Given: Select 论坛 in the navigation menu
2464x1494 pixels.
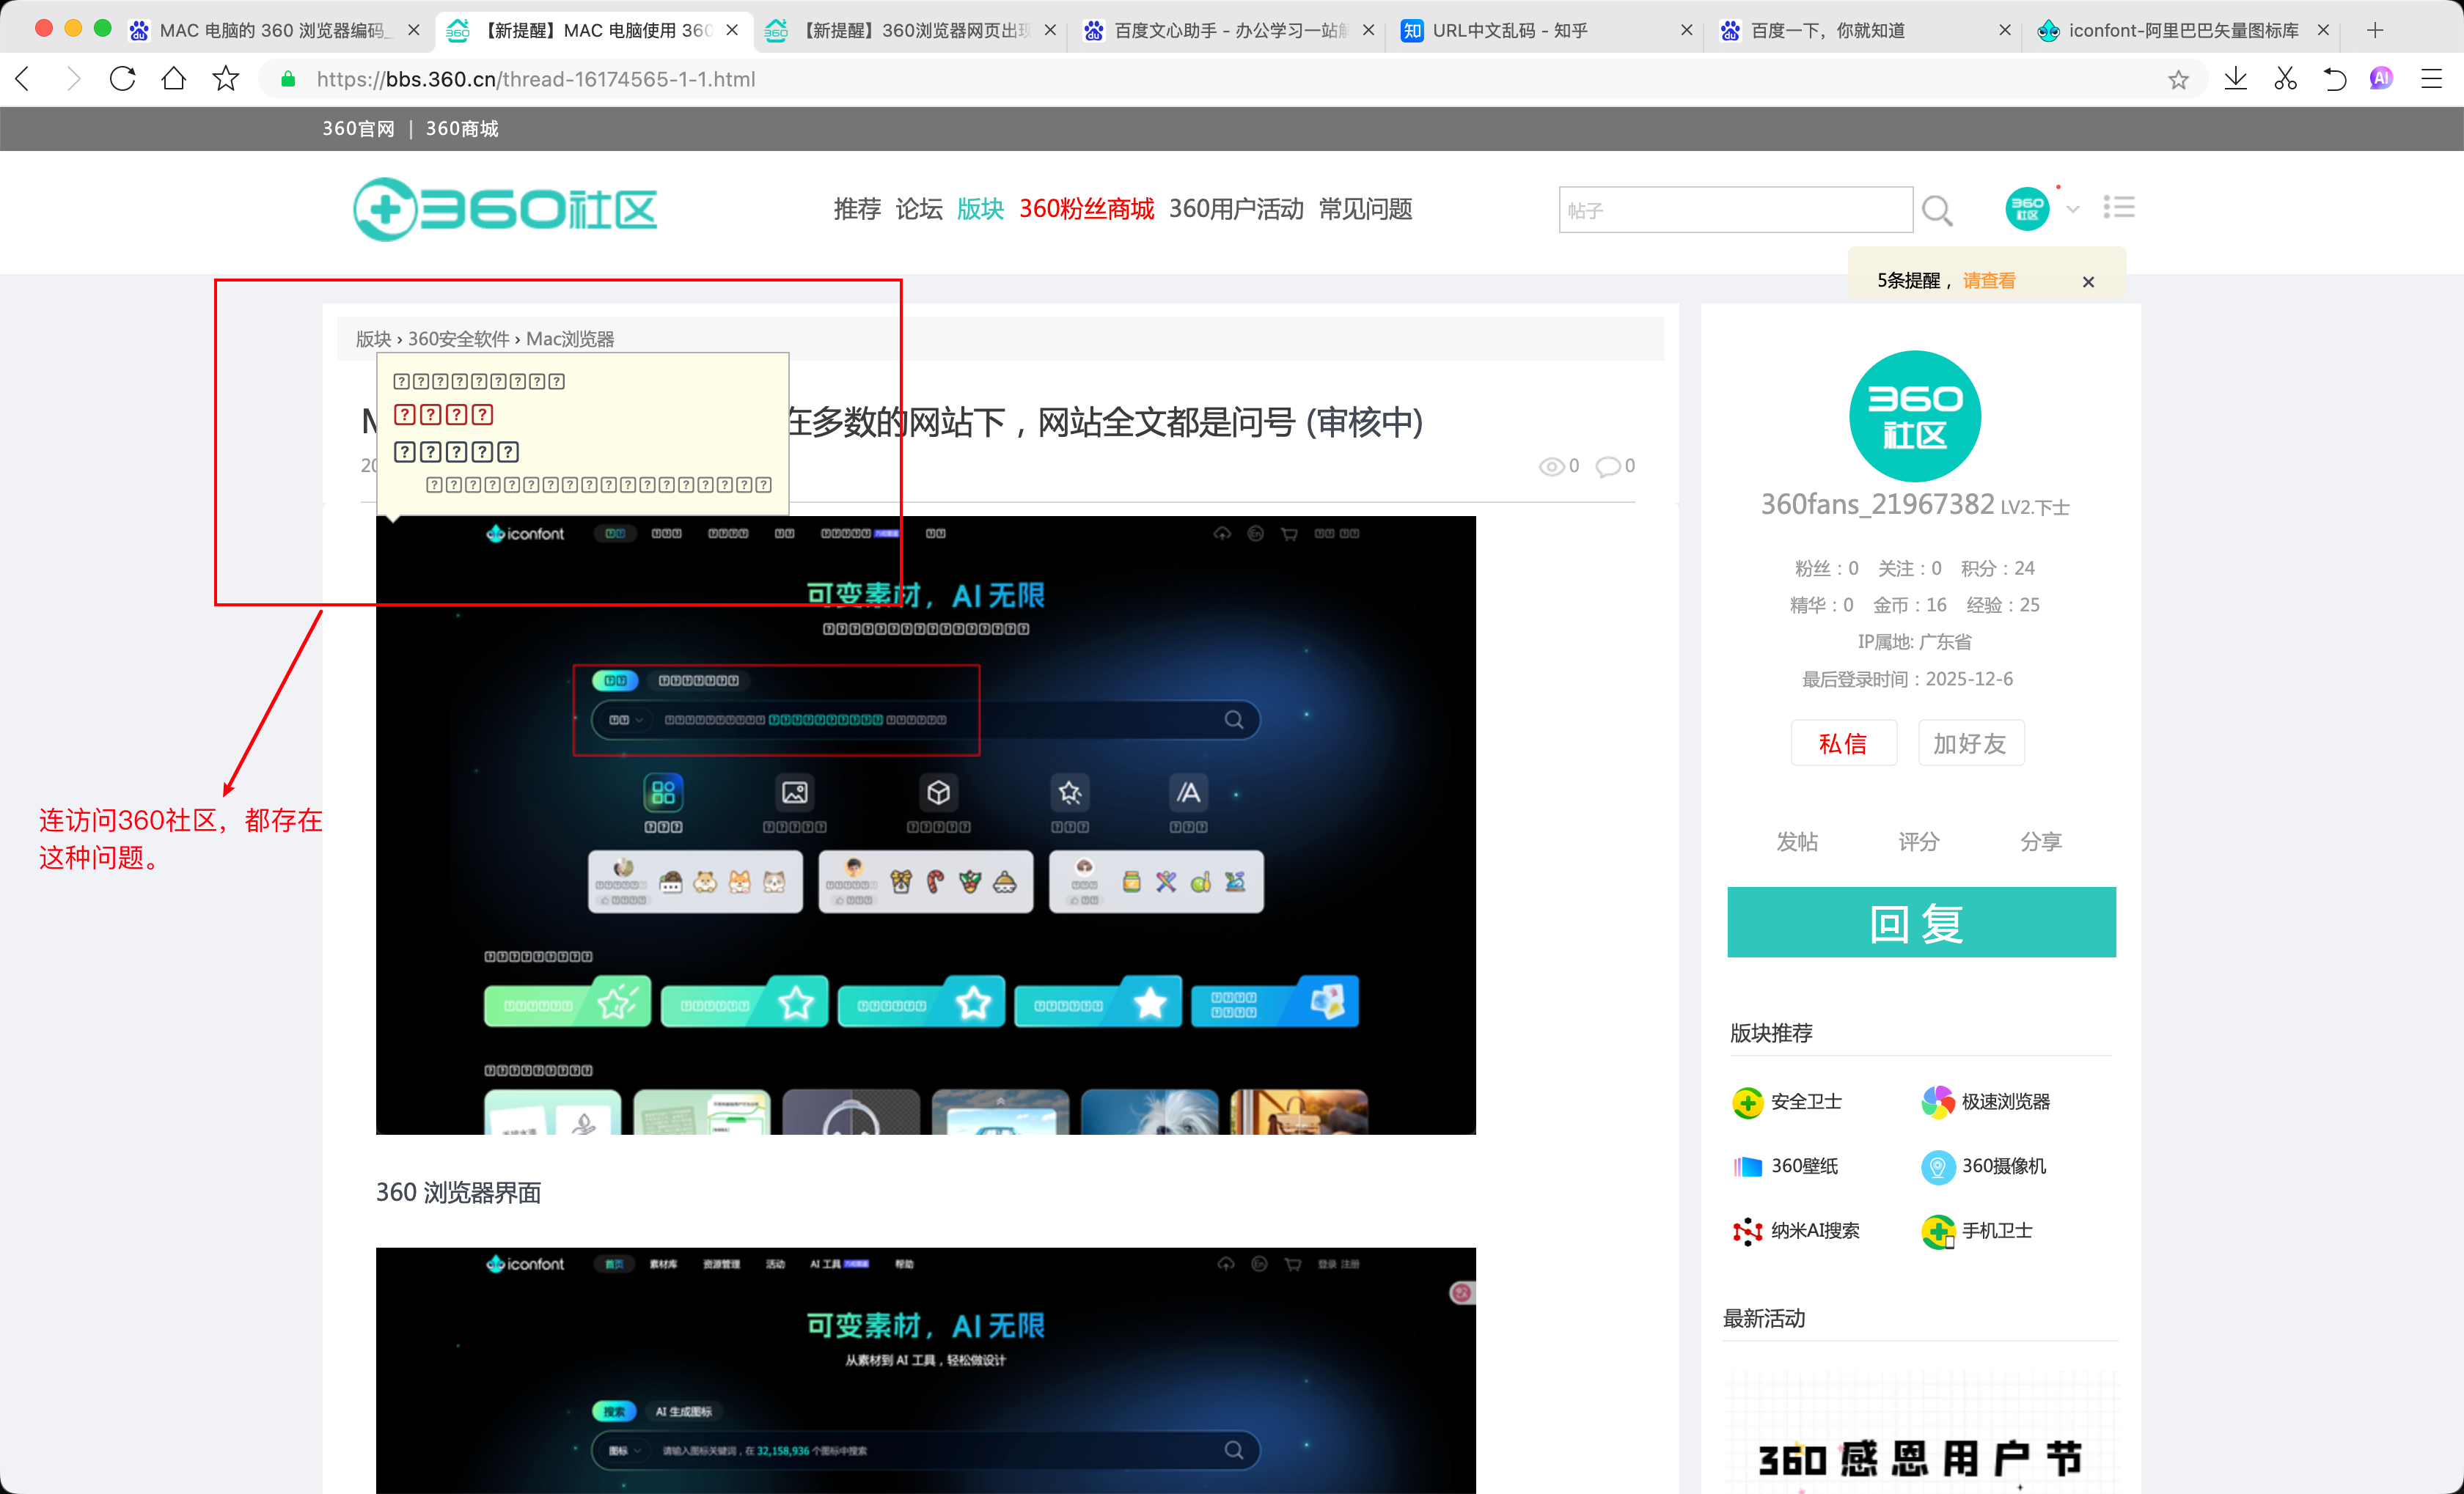Looking at the screenshot, I should click(918, 209).
